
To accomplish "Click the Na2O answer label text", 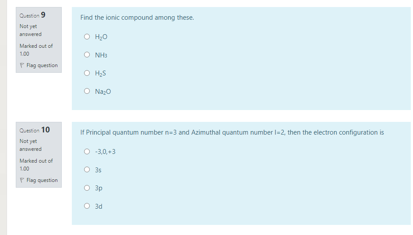I will (103, 92).
